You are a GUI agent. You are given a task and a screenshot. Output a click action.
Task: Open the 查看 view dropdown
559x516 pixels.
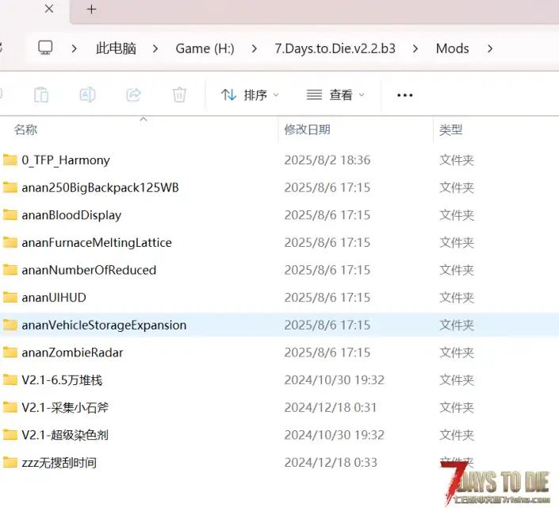335,95
